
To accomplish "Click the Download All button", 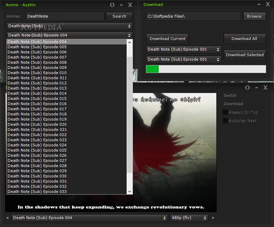I will point(245,39).
